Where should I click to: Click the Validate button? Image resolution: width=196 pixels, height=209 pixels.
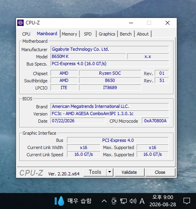click(129, 172)
